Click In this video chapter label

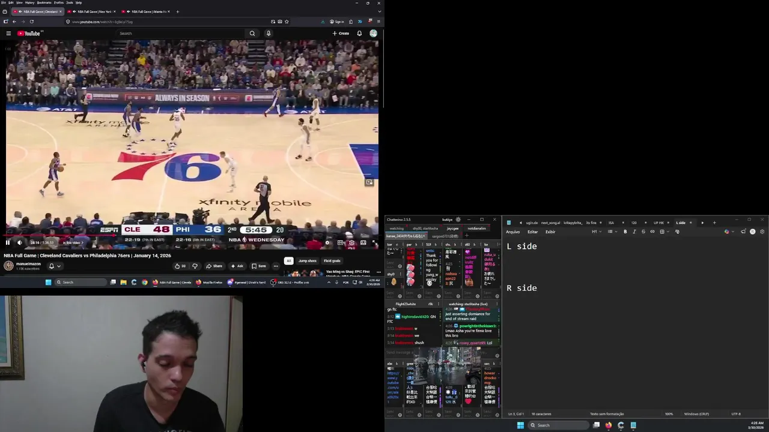coord(73,242)
